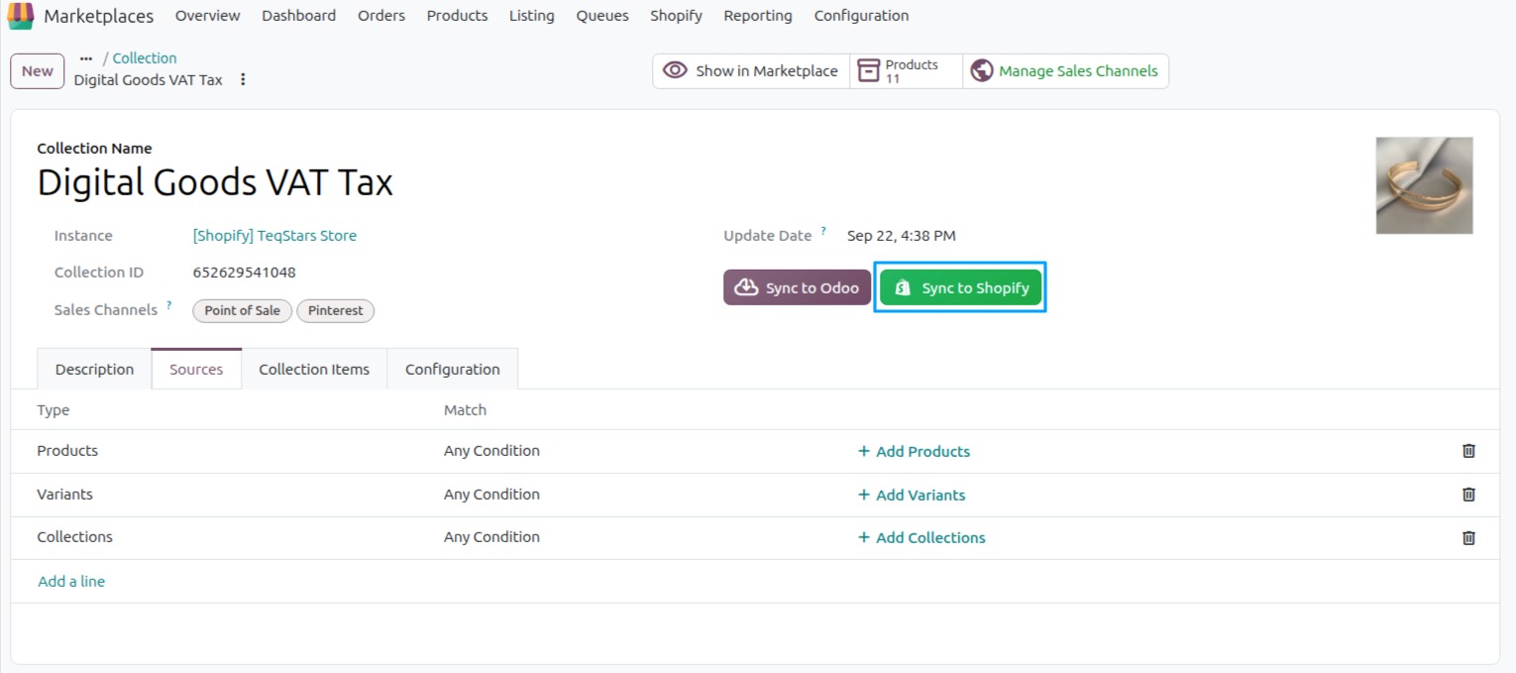Click the help mark next to Update Date
Screen dimensions: 1516x673
click(x=822, y=231)
